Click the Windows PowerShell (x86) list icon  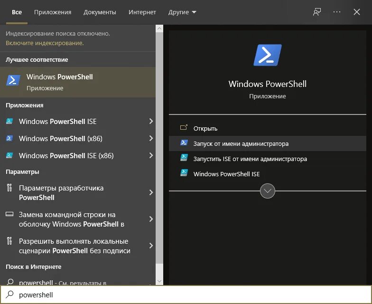9,138
